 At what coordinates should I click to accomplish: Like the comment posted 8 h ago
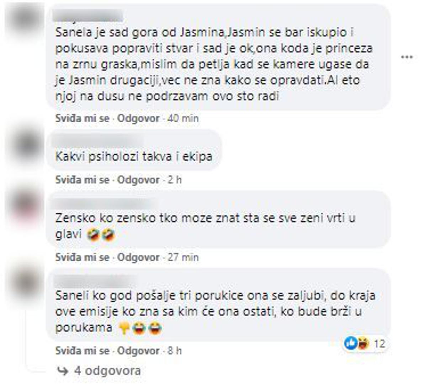[82, 351]
